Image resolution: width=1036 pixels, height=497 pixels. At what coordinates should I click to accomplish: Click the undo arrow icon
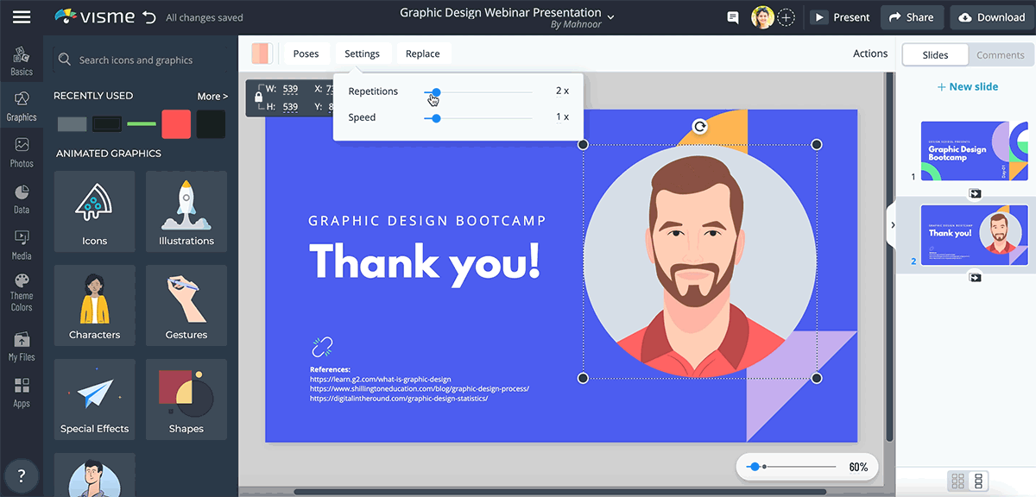149,17
